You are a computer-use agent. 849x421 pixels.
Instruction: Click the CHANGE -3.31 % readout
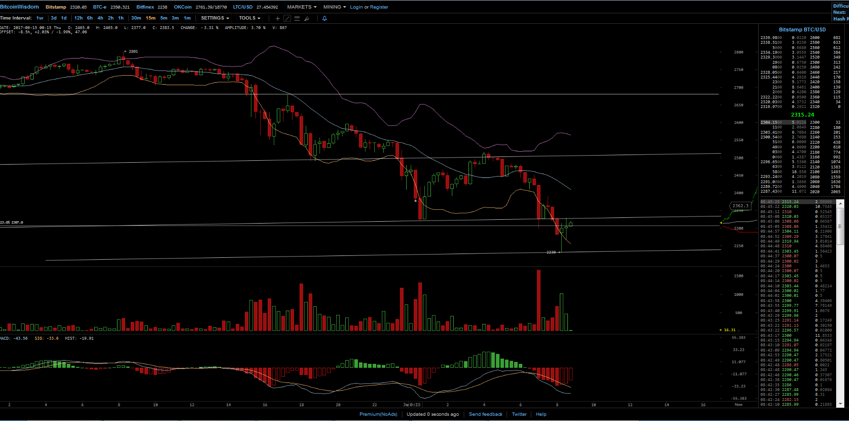click(x=199, y=28)
